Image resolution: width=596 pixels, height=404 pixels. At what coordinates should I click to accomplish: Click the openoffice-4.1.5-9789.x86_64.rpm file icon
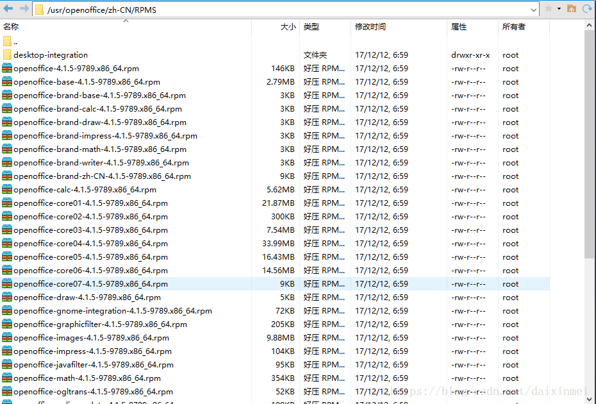7,68
